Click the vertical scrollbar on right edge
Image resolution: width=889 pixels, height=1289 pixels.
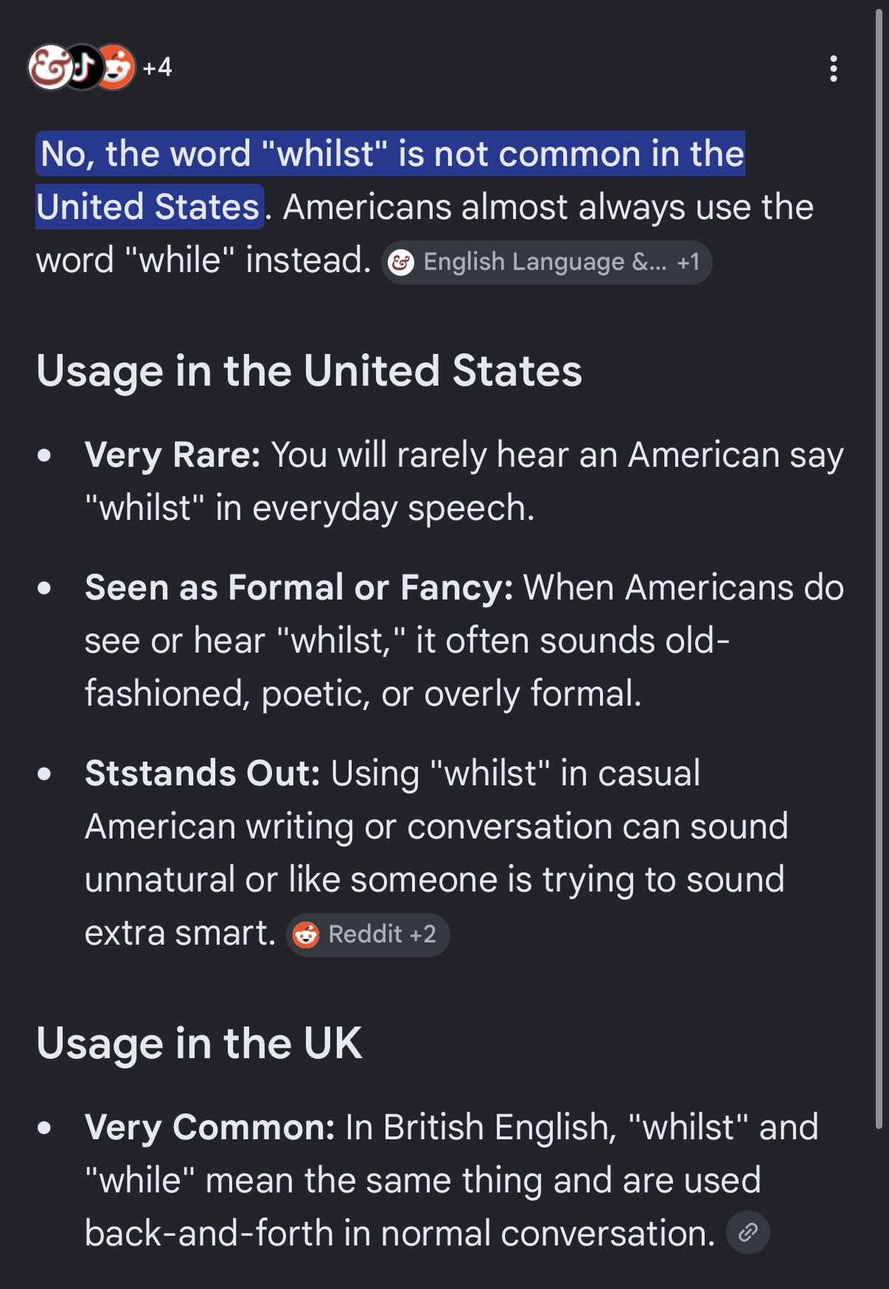879,568
